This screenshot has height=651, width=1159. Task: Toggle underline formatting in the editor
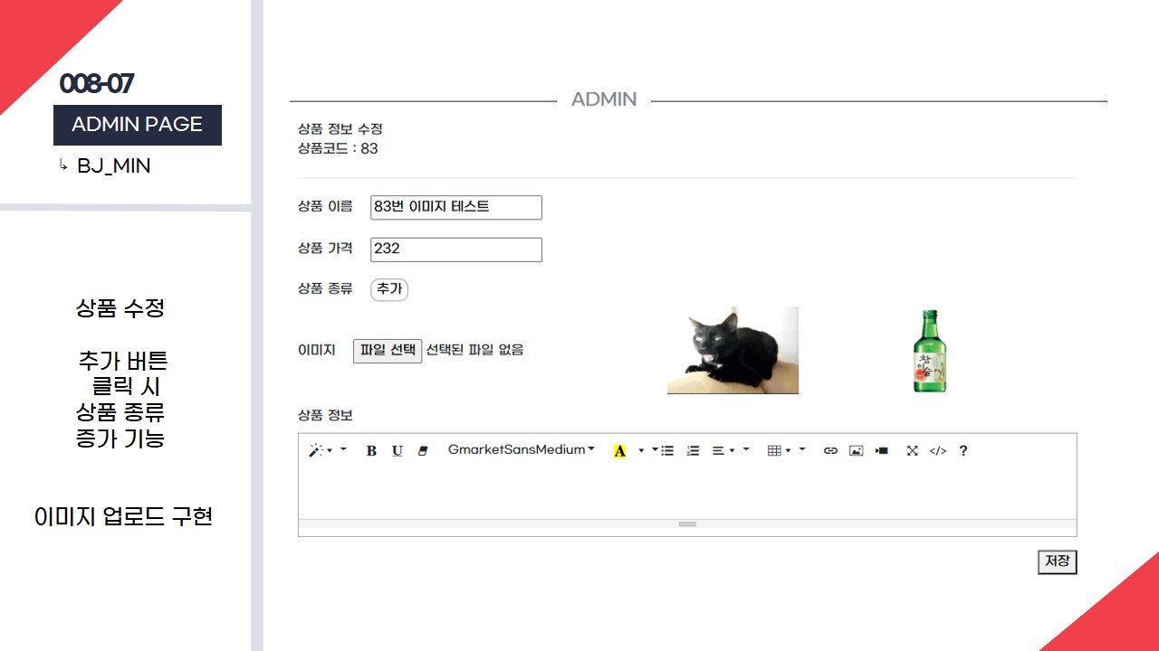click(x=397, y=451)
